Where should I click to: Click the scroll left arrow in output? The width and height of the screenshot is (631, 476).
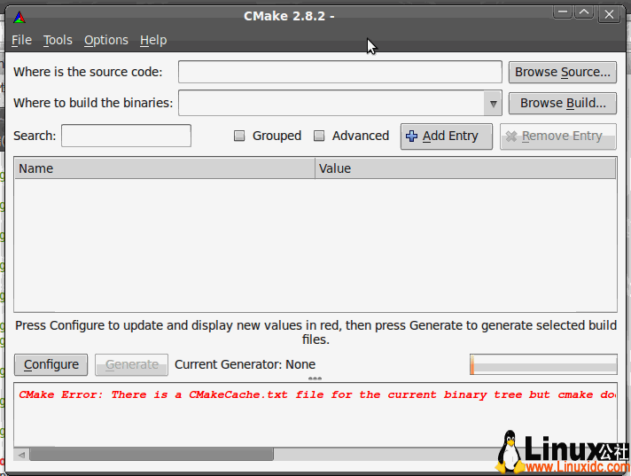pyautogui.click(x=21, y=455)
